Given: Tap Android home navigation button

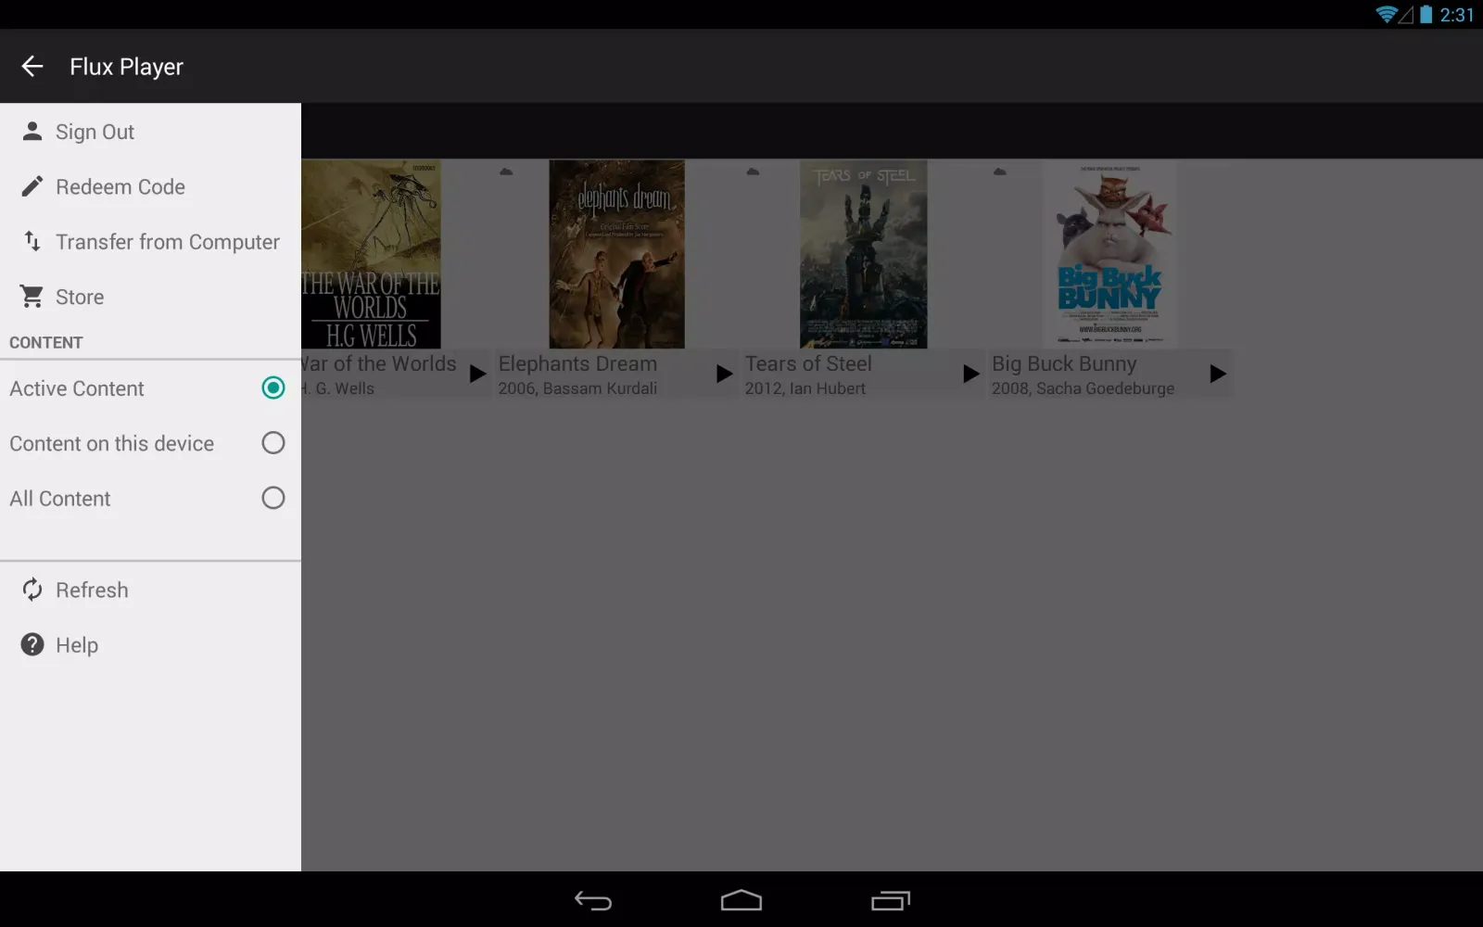Looking at the screenshot, I should tap(741, 900).
